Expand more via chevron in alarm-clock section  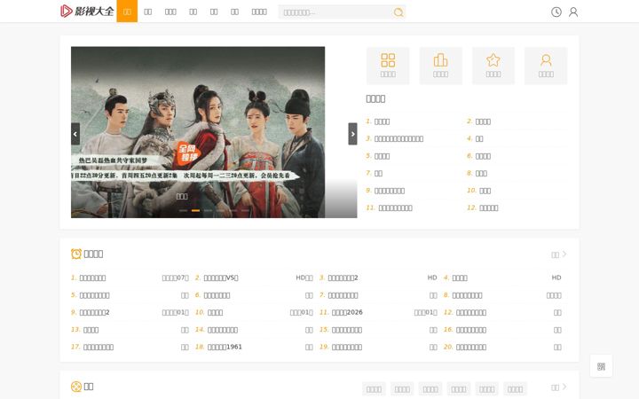point(564,254)
